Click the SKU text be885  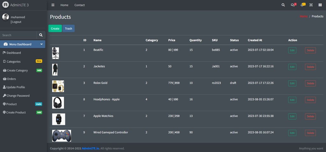[x=216, y=50]
